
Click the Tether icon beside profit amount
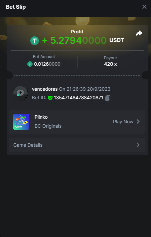pyautogui.click(x=35, y=41)
